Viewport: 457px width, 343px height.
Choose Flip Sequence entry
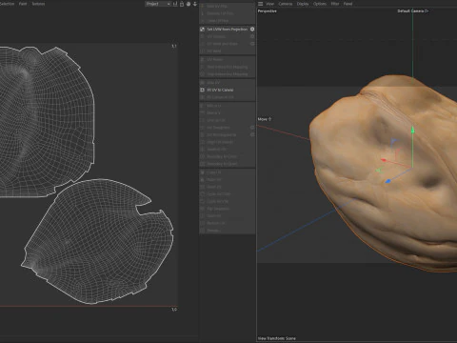(x=228, y=209)
